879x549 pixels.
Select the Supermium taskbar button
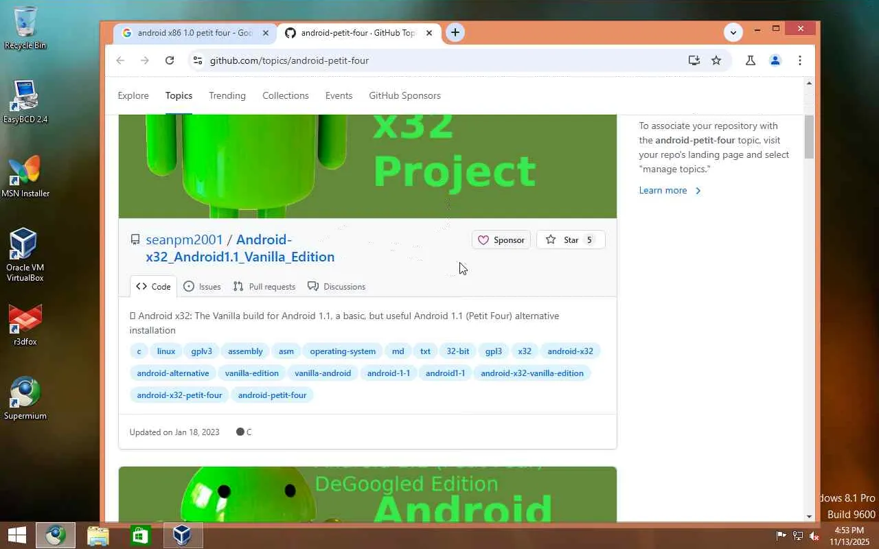click(x=56, y=535)
